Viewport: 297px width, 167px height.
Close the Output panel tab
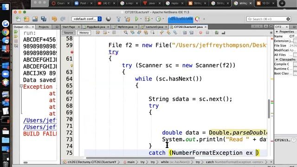coord(33,27)
